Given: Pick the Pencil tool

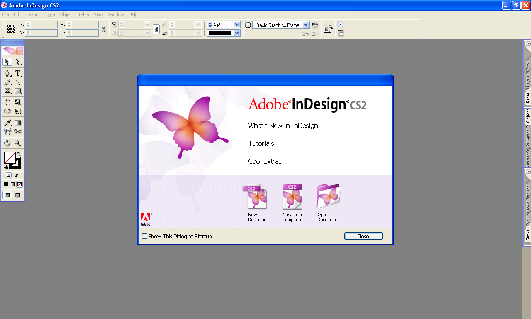Looking at the screenshot, I should point(7,82).
